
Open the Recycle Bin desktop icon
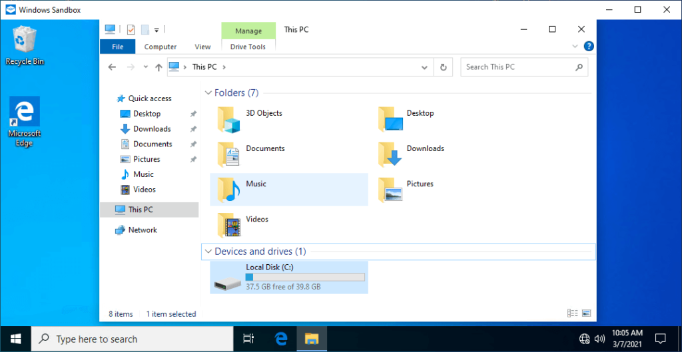click(x=25, y=46)
